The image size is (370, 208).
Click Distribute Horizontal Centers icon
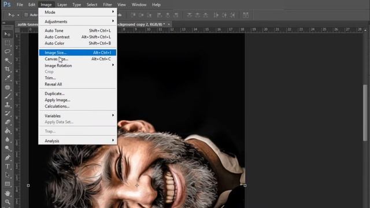coord(224,15)
